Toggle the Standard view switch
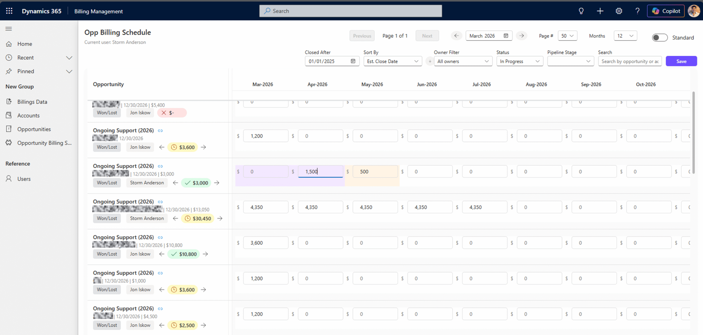Image resolution: width=703 pixels, height=335 pixels. click(660, 38)
